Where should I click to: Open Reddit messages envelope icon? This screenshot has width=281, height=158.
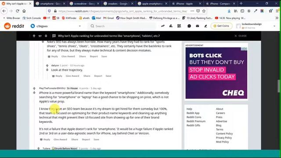coord(197,26)
